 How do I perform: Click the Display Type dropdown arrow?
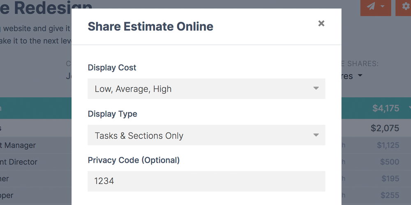[x=316, y=135]
